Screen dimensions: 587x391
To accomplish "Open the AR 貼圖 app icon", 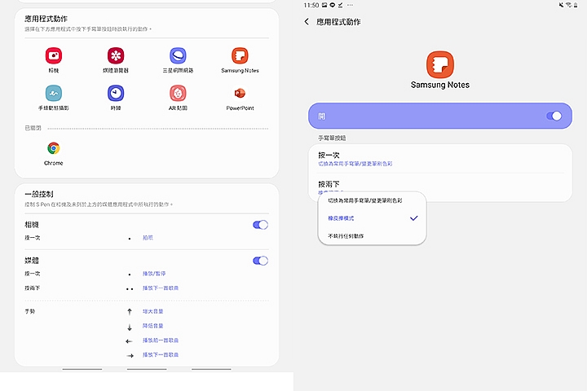I will coord(178,93).
